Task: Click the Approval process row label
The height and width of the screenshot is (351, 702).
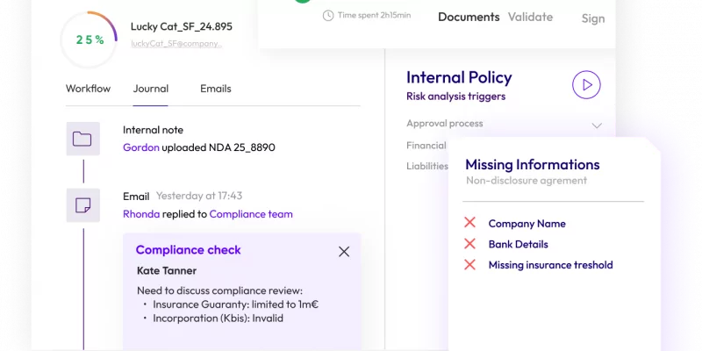Action: pyautogui.click(x=444, y=123)
